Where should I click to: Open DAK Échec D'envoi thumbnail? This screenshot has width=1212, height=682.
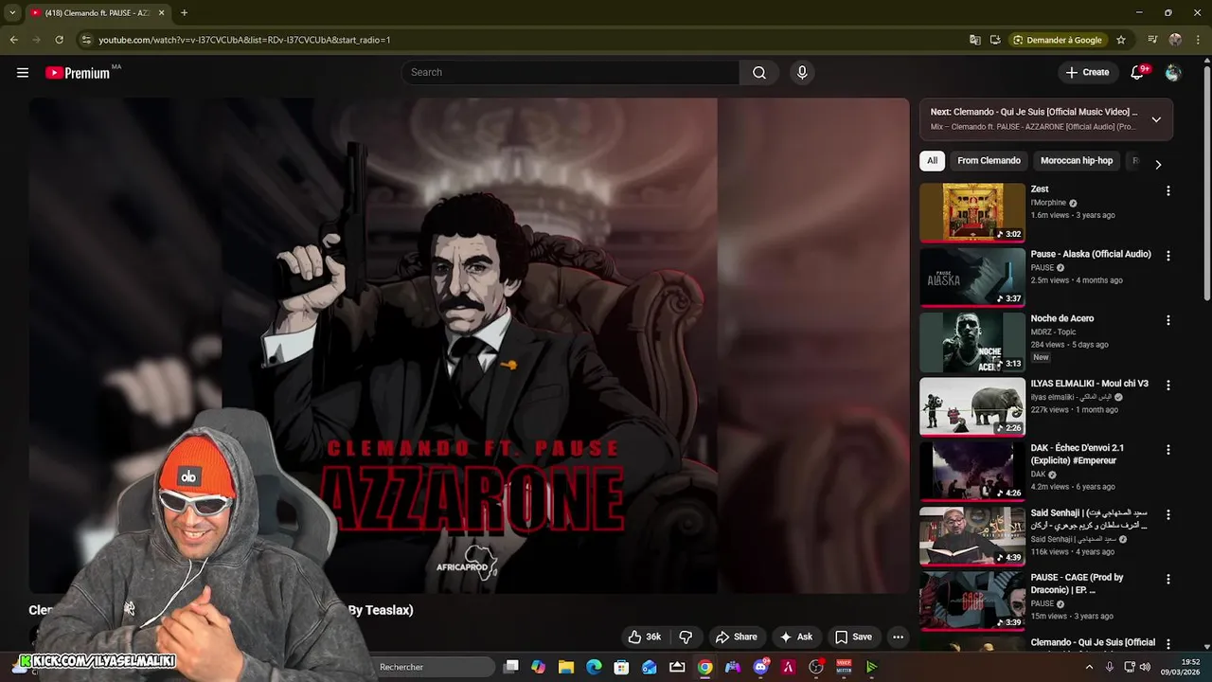tap(971, 472)
